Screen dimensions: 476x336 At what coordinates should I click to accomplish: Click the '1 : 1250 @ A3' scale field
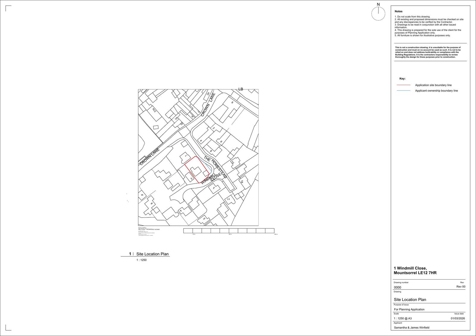click(403, 318)
